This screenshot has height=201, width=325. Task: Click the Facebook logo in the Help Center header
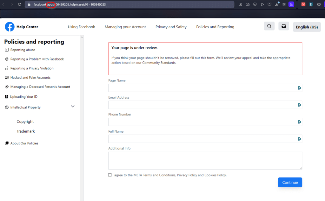click(x=10, y=27)
